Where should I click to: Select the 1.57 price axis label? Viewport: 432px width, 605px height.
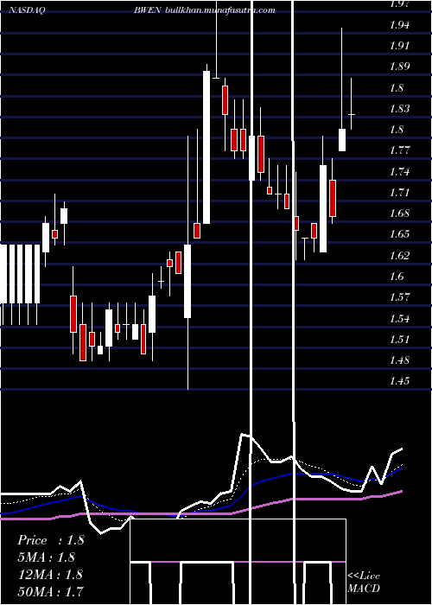coord(399,297)
